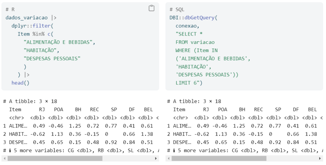The image size is (326, 165).
Task: Click right scroll arrow of R output
Action: 156,159
